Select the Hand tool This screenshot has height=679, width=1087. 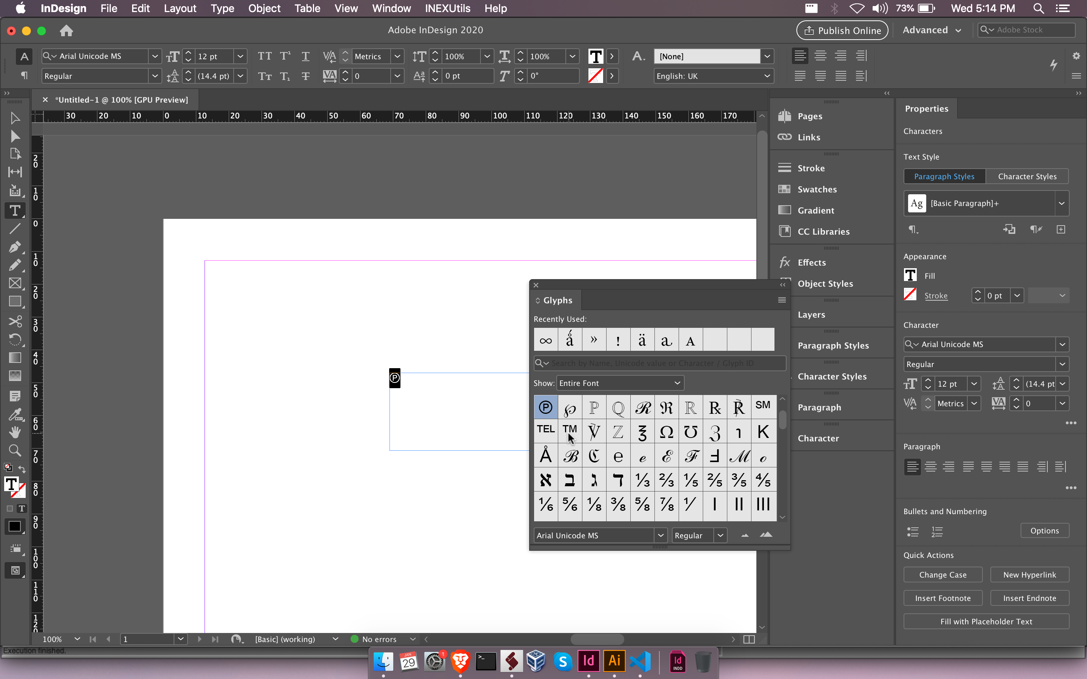tap(15, 432)
